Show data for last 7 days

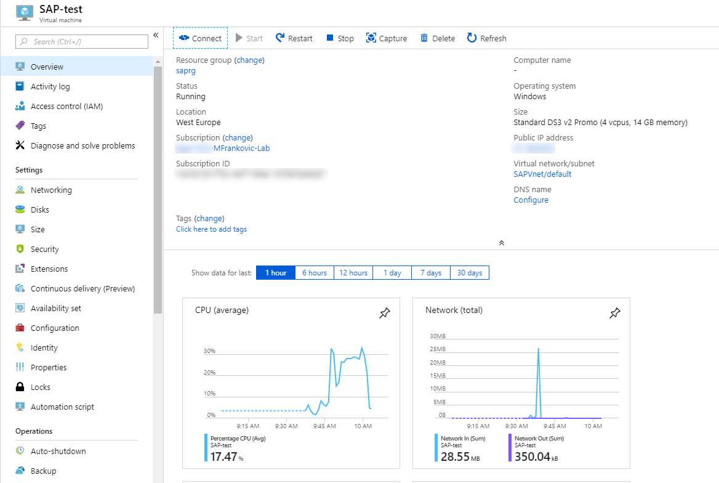click(x=431, y=273)
